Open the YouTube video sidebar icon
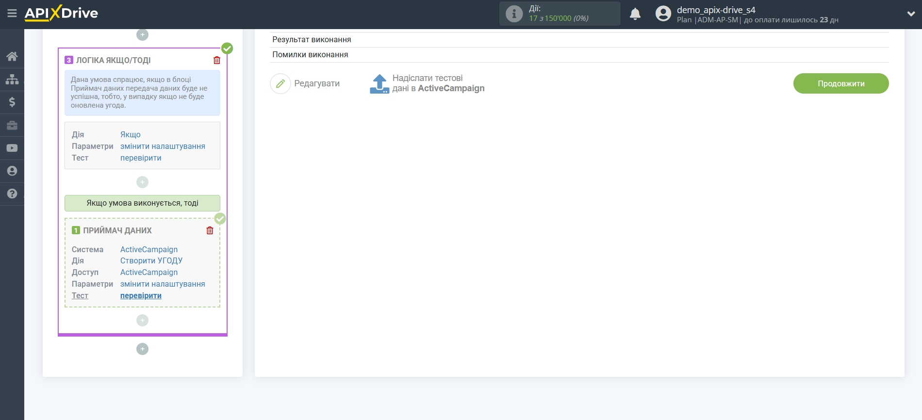The height and width of the screenshot is (420, 922). tap(12, 148)
